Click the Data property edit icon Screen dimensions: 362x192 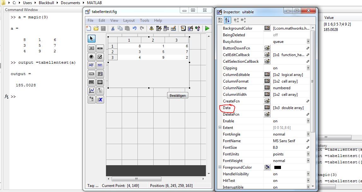coord(267,108)
